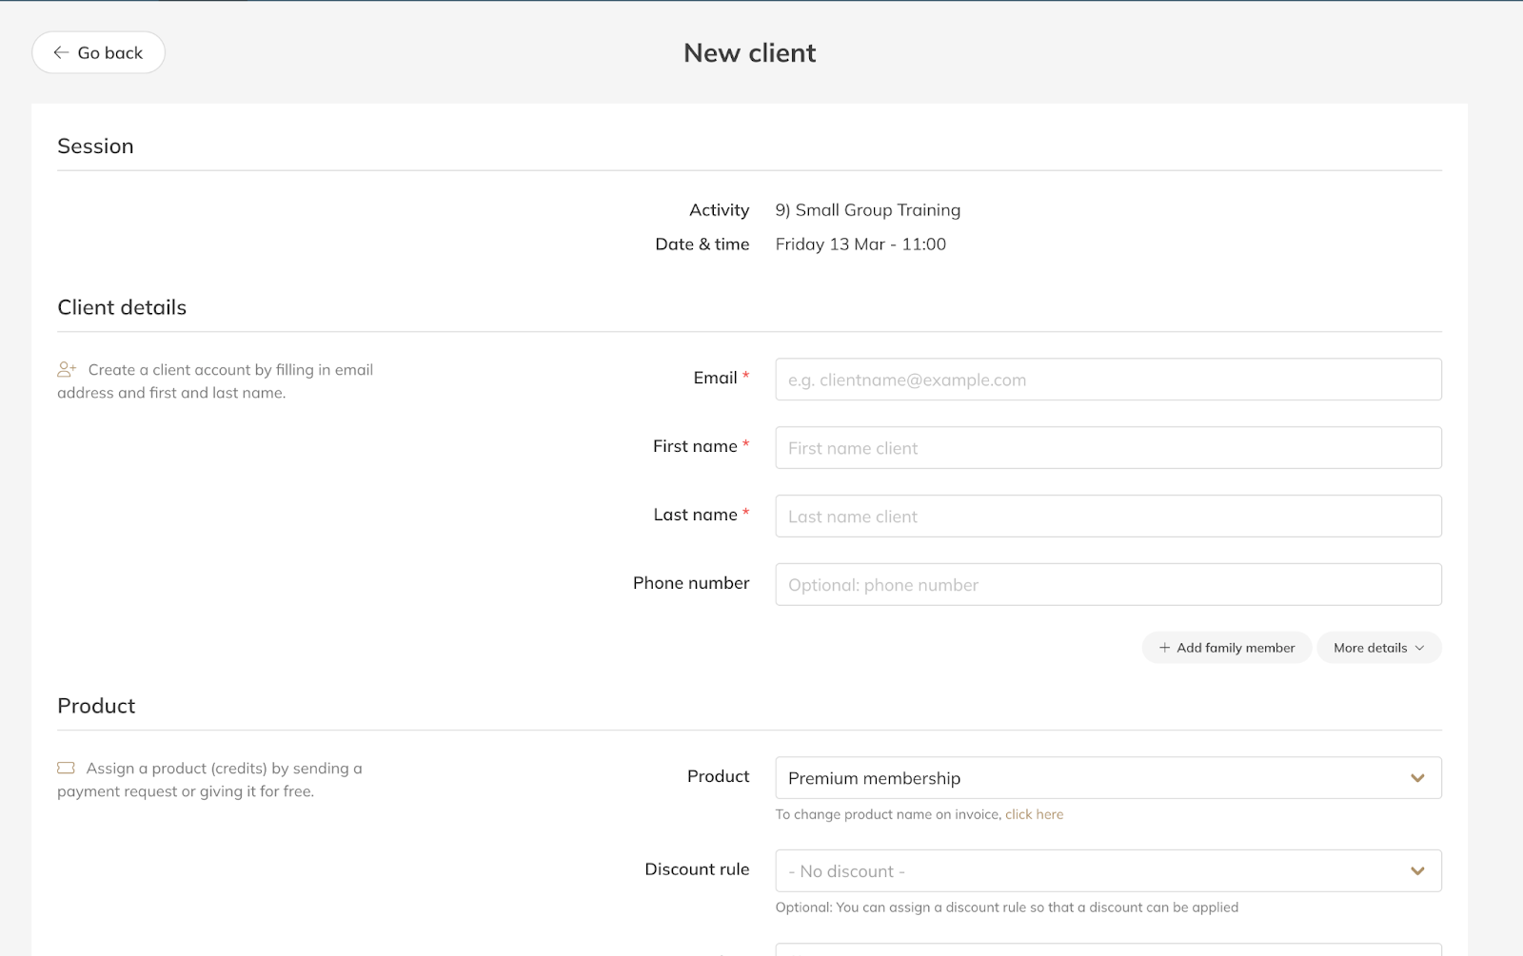Click the Discount rule label
Viewport: 1523px width, 956px height.
point(697,869)
